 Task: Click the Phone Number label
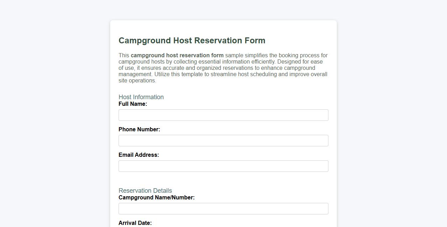pyautogui.click(x=139, y=129)
